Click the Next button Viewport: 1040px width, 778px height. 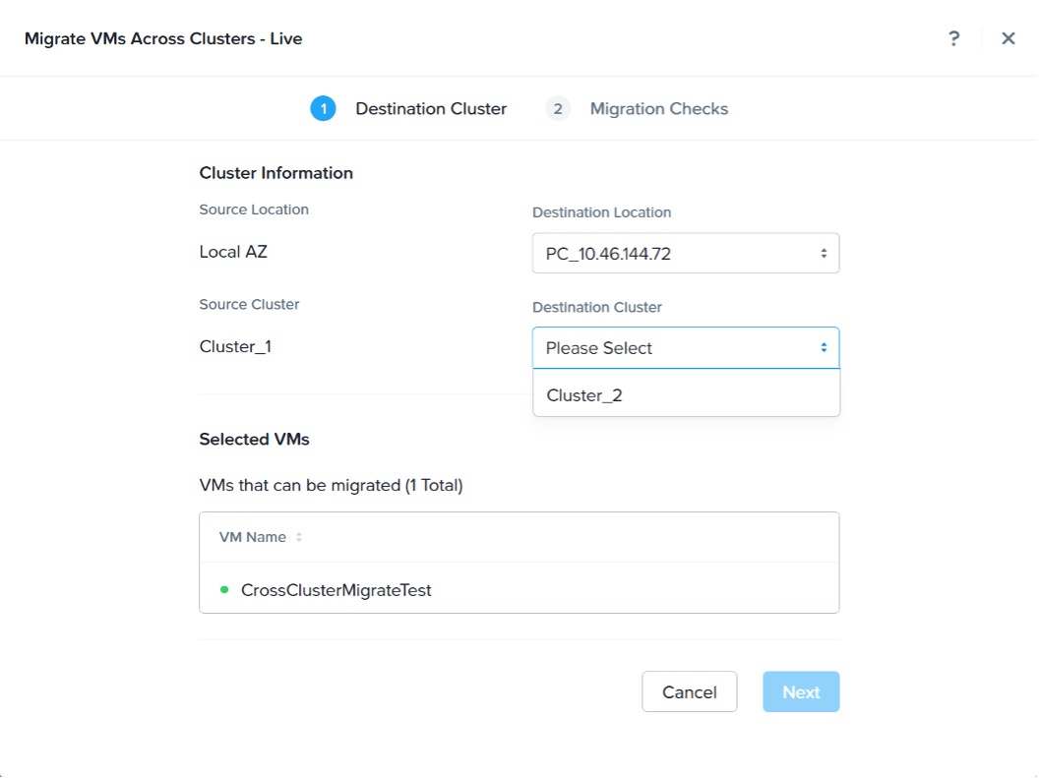[801, 692]
